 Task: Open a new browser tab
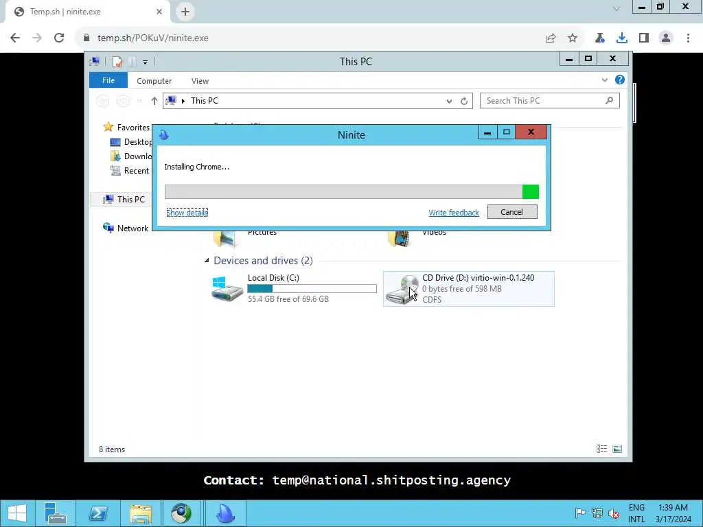[x=185, y=12]
